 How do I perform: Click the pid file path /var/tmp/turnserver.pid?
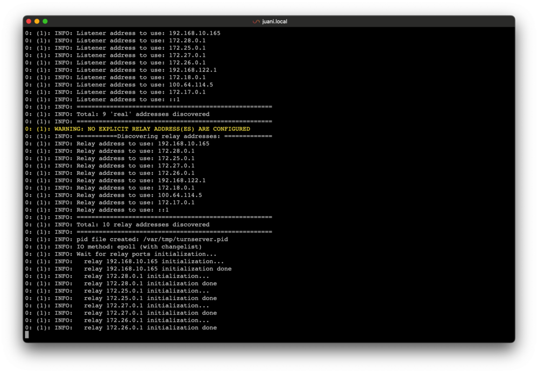click(186, 239)
